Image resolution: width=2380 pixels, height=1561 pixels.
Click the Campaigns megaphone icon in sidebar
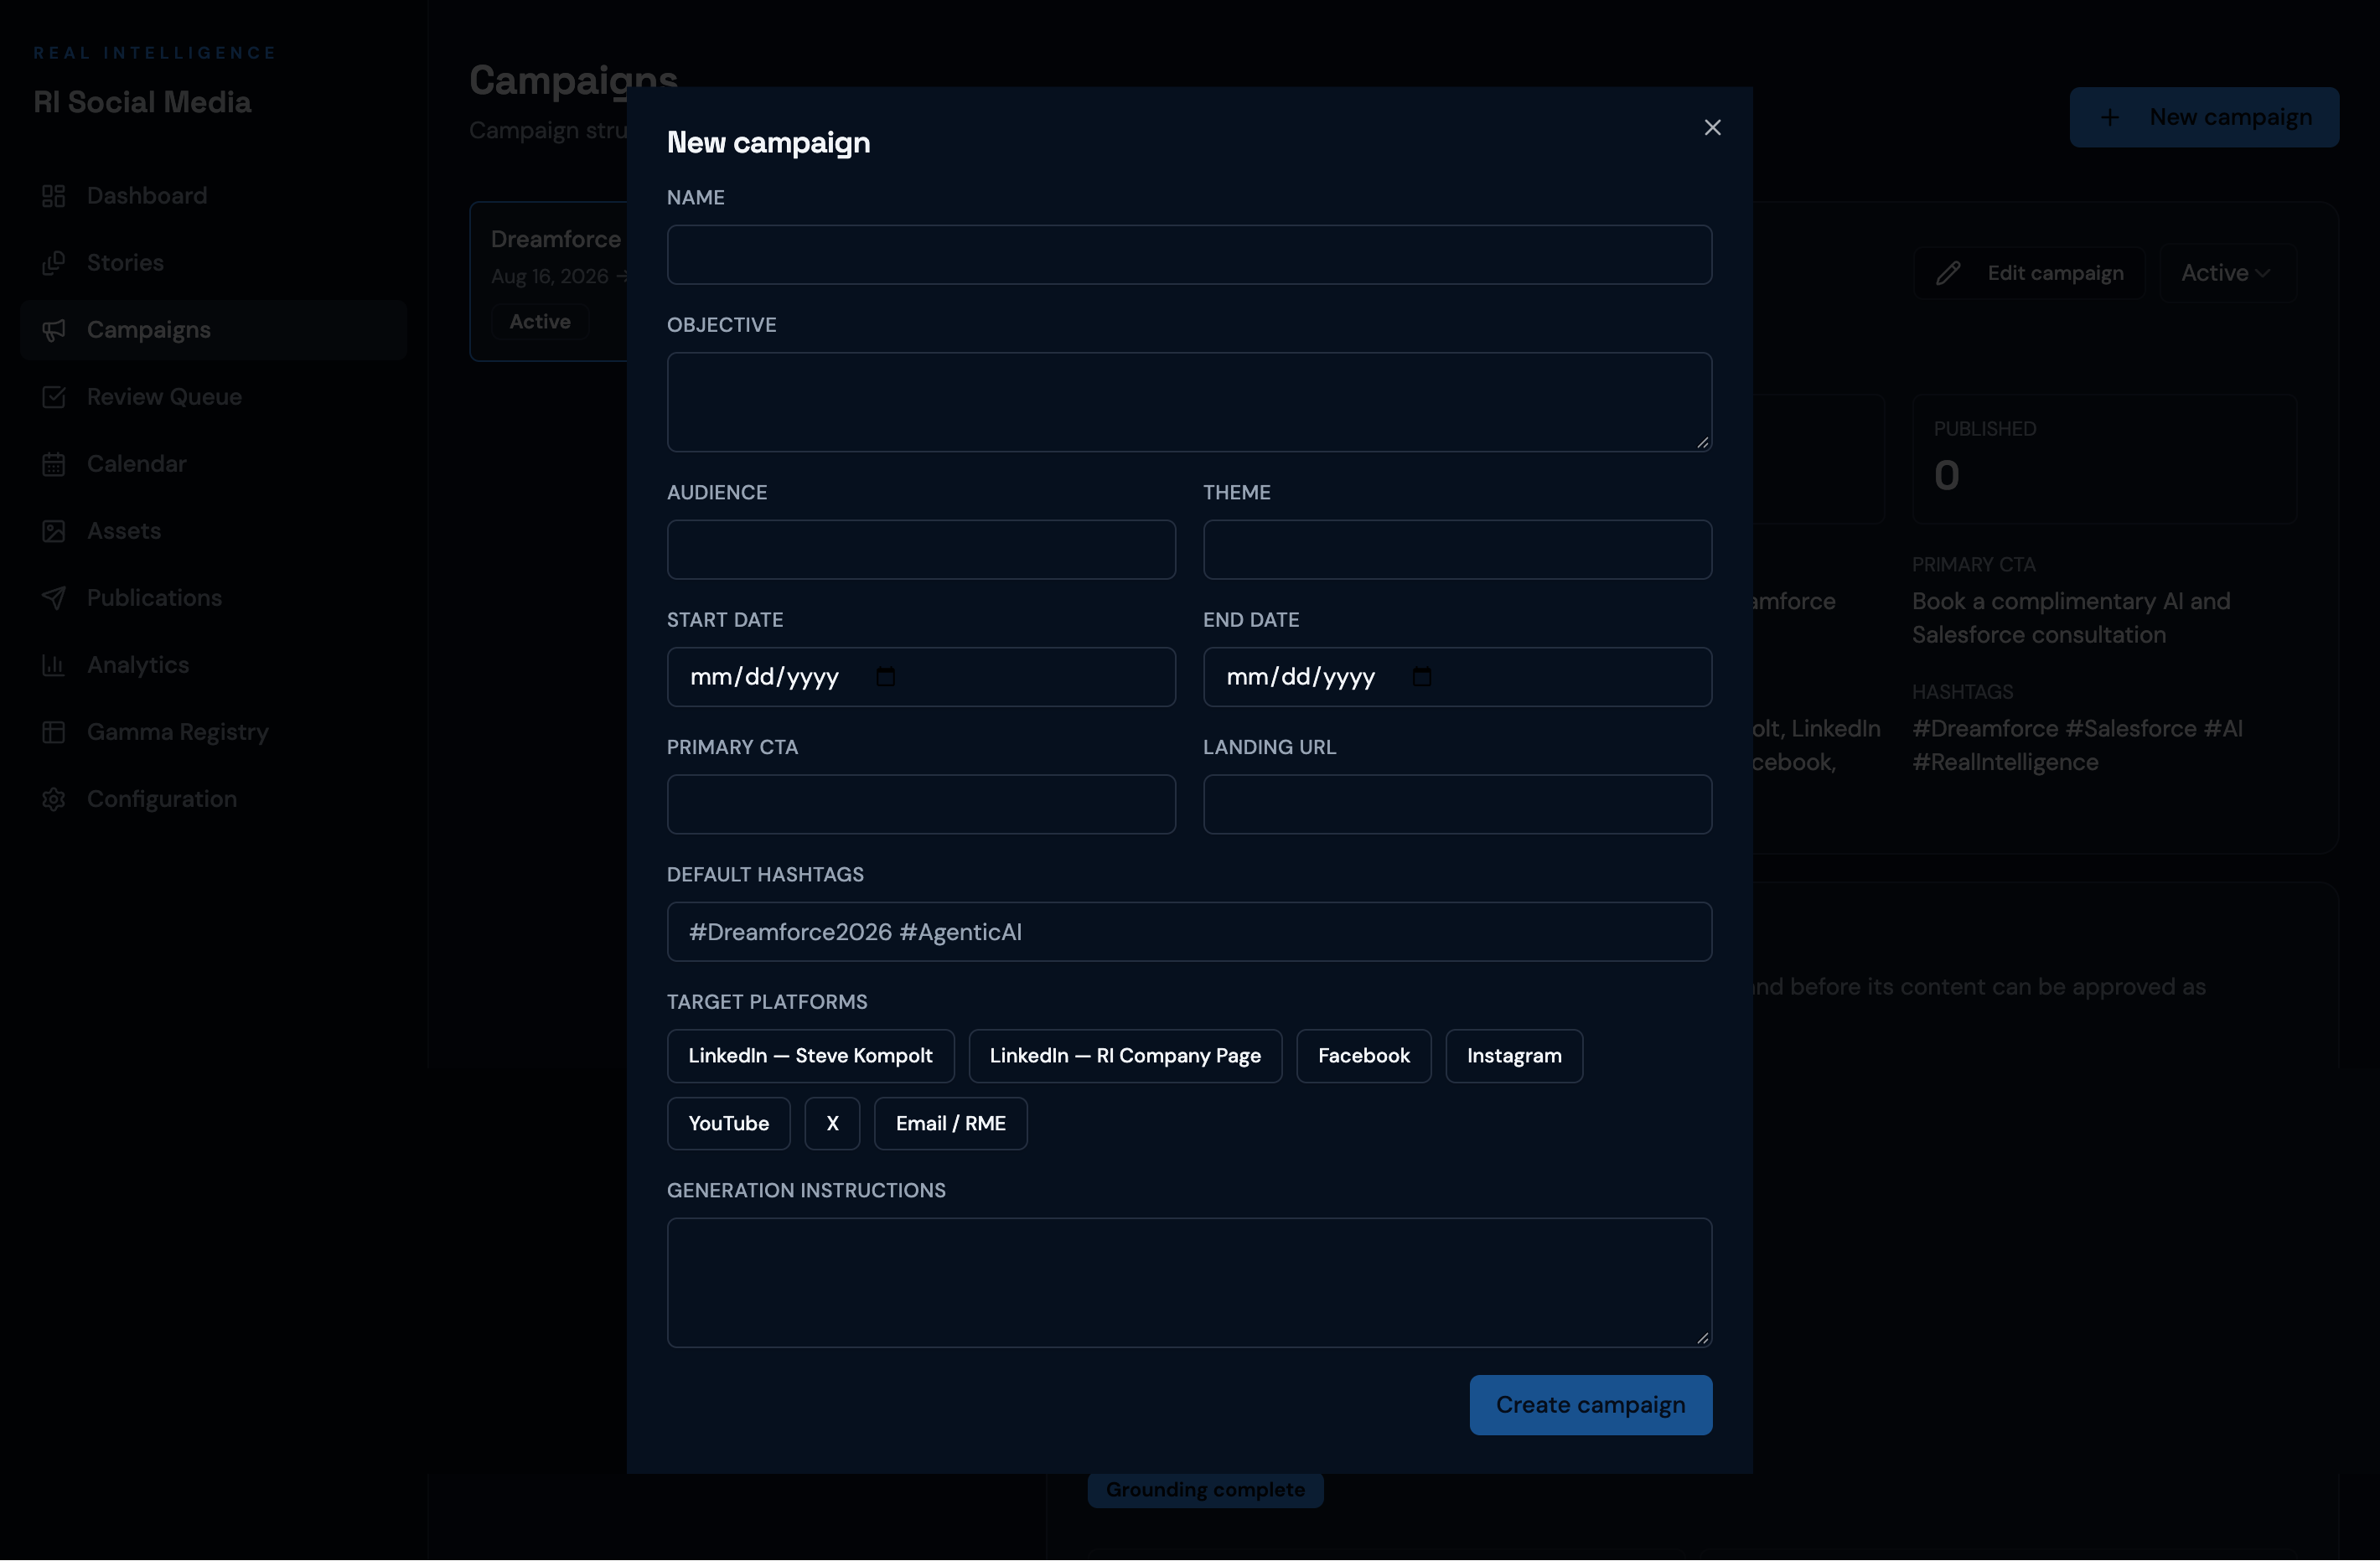click(x=54, y=330)
